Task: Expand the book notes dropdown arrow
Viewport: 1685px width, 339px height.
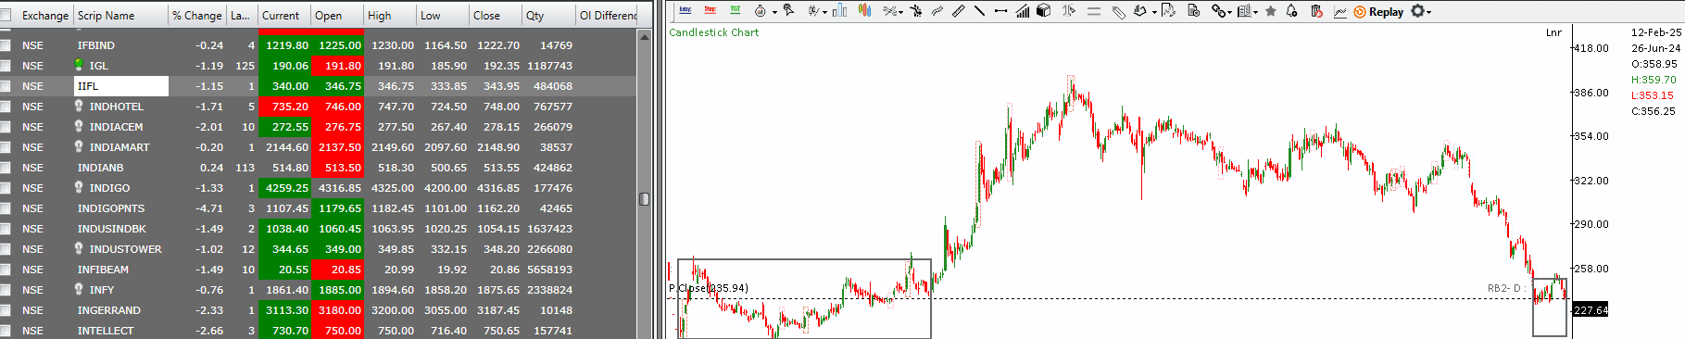Action: click(1255, 12)
